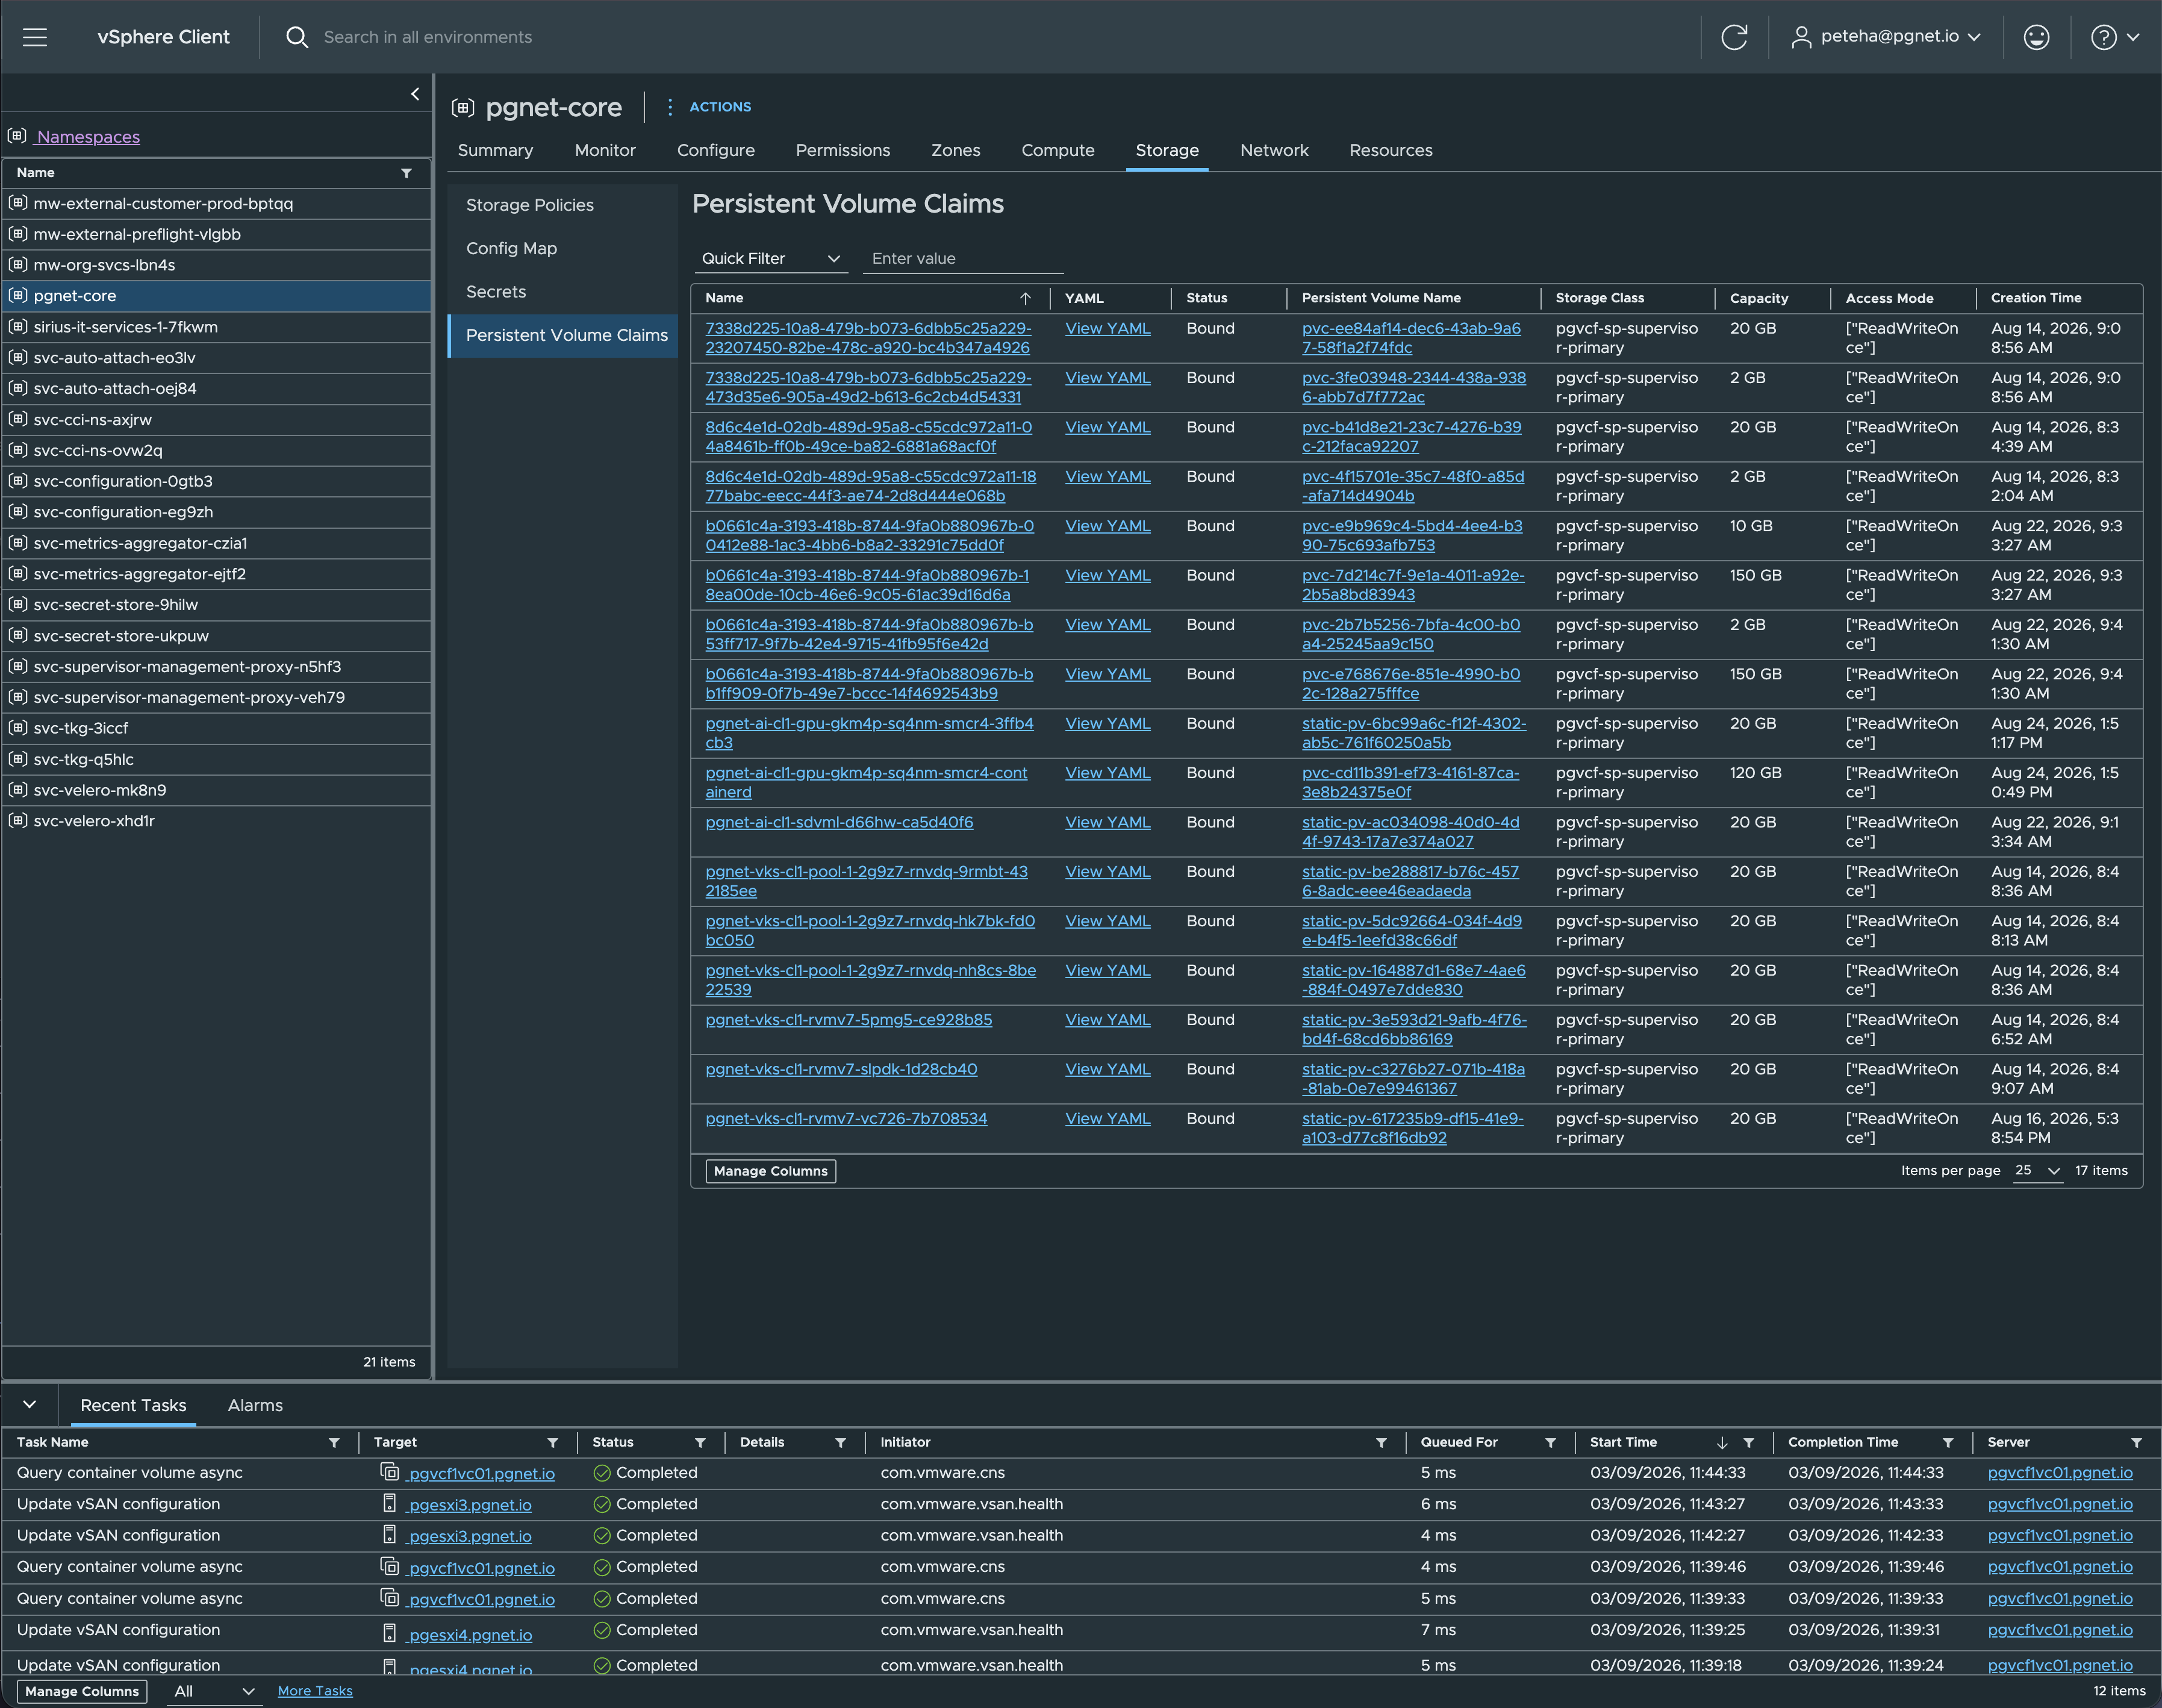Click namespace icon for svc-tkg-3iccf
2162x1708 pixels.
coord(18,727)
